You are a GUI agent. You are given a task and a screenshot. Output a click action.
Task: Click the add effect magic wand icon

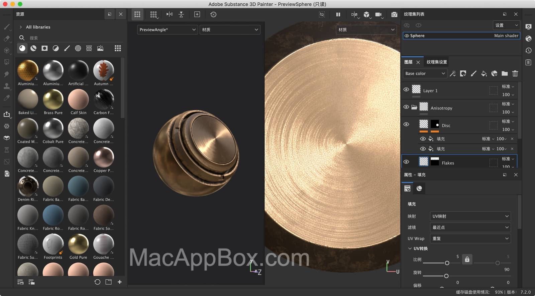pos(453,73)
